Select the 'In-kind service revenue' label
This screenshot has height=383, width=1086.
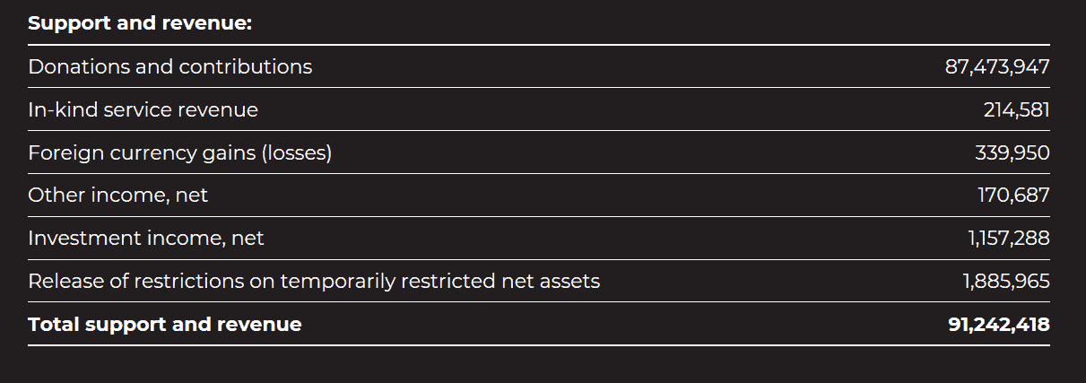tap(143, 109)
